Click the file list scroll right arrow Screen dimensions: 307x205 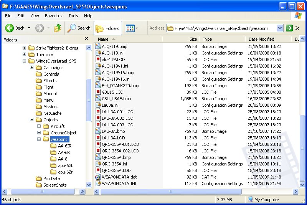pos(295,191)
